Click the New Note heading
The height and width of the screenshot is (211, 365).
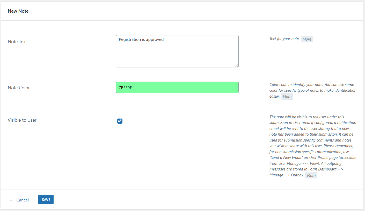click(18, 11)
